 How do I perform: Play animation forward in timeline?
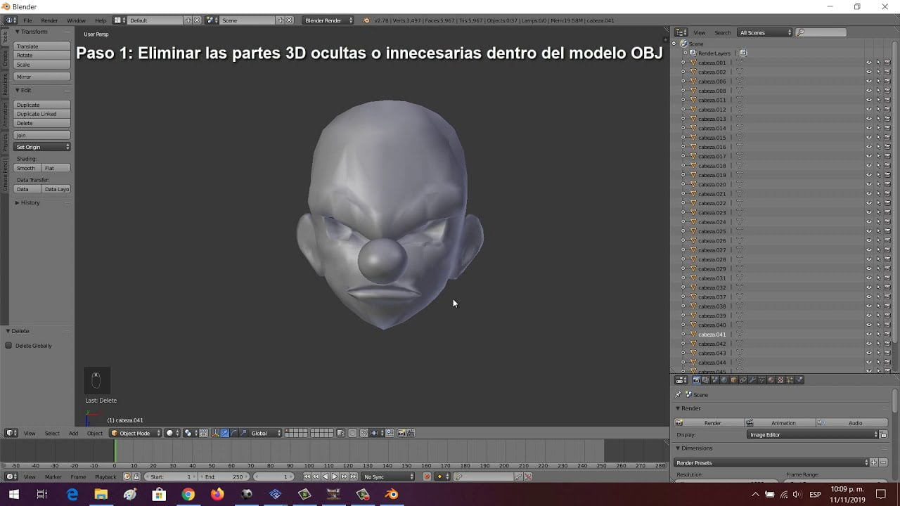pyautogui.click(x=335, y=476)
